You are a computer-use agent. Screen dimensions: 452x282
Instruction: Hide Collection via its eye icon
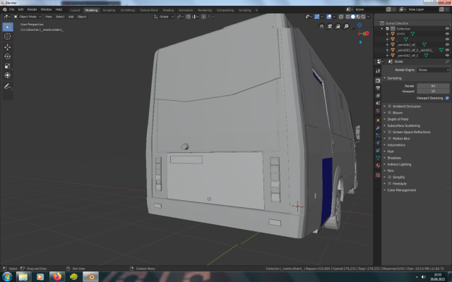[447, 28]
